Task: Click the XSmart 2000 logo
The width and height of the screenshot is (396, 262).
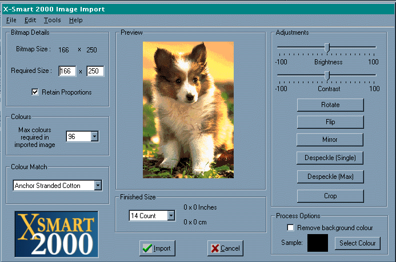Action: [x=57, y=234]
